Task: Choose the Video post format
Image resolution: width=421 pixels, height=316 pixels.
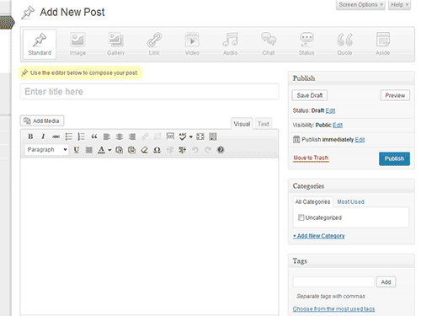Action: pyautogui.click(x=192, y=44)
